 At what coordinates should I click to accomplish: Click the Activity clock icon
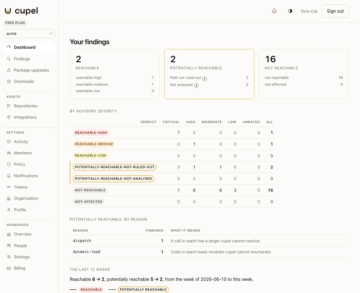pyautogui.click(x=9, y=142)
